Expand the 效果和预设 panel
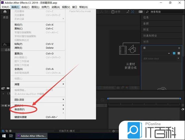 [x=150, y=36]
